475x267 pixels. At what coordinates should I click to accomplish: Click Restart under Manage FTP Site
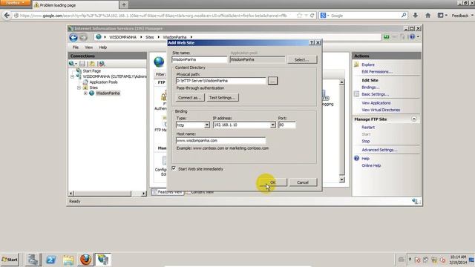pyautogui.click(x=368, y=128)
